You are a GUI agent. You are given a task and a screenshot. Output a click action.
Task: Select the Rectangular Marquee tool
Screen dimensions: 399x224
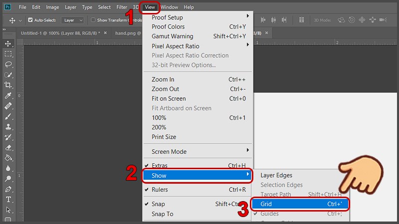(8, 54)
